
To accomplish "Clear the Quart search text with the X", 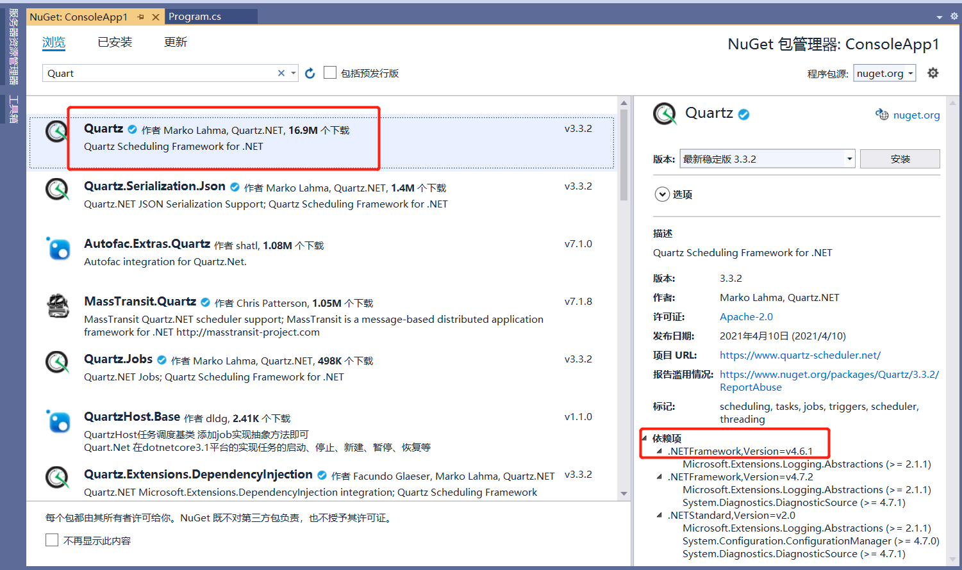I will point(281,73).
